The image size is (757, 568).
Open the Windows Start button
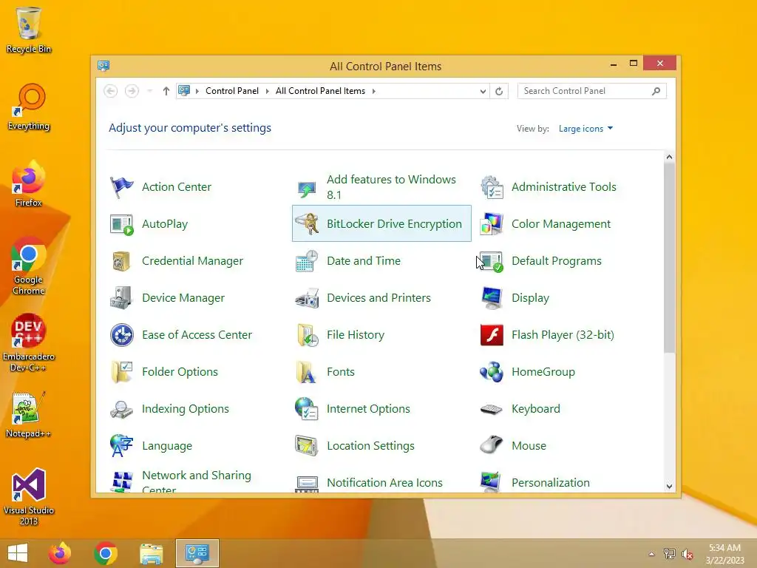[18, 553]
